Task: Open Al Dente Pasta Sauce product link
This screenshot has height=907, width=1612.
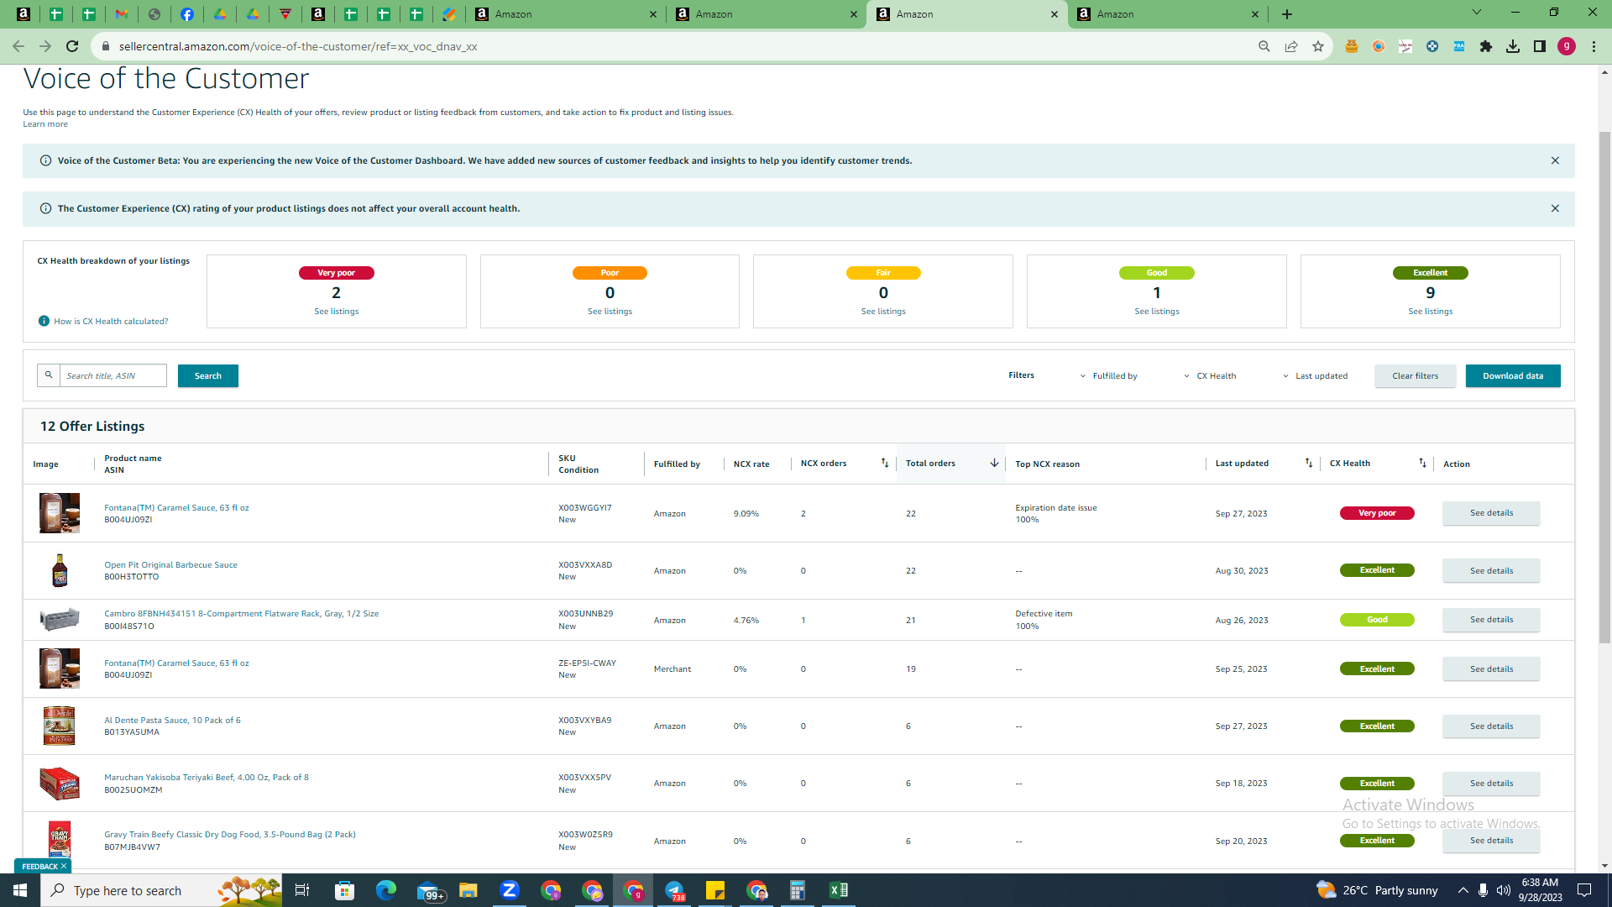Action: [x=172, y=721]
